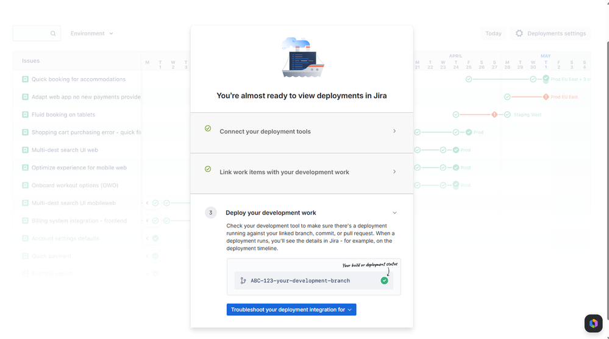Focus the issue search field
Viewport: 609px width, 339px height.
(37, 34)
